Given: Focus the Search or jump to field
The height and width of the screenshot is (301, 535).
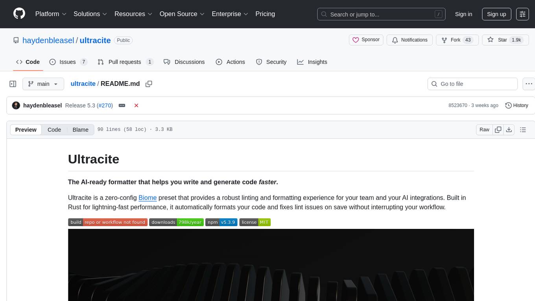Looking at the screenshot, I should [381, 14].
